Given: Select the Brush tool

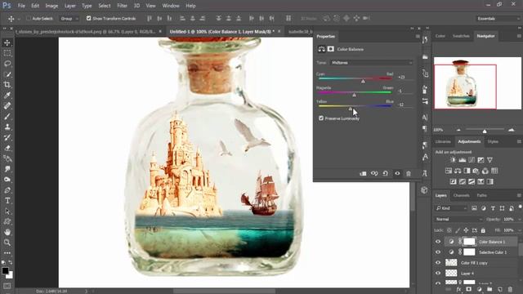Looking at the screenshot, I should [x=7, y=116].
